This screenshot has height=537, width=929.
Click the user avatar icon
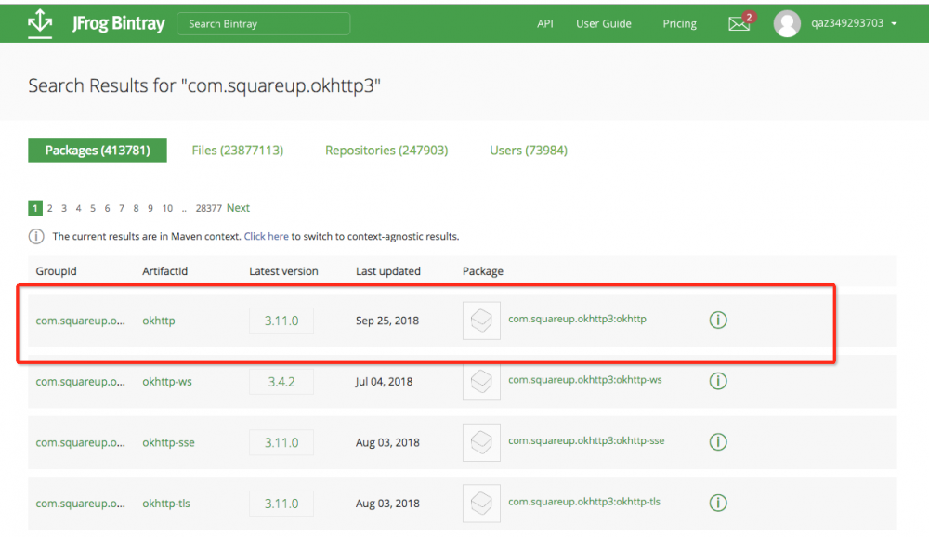(787, 23)
